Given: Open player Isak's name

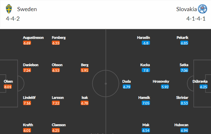Looking at the screenshot, I should point(85,97).
